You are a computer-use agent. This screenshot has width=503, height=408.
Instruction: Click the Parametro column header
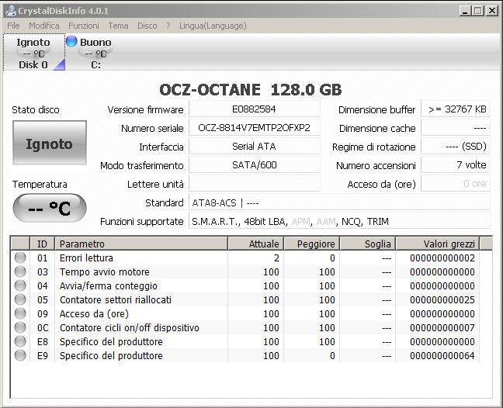click(141, 244)
